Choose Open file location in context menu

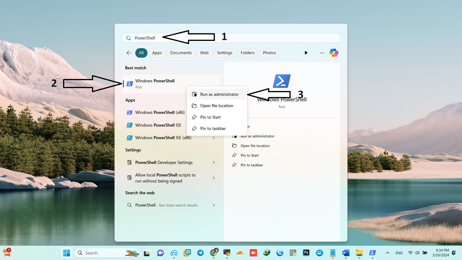coord(217,106)
